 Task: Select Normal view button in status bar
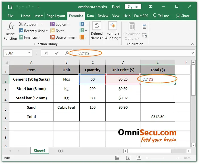click(x=117, y=158)
